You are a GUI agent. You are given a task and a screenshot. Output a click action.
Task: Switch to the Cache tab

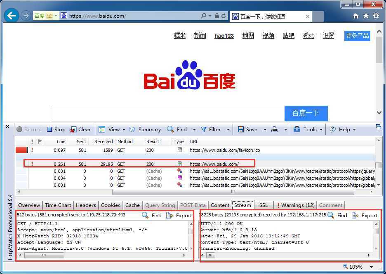click(x=132, y=205)
